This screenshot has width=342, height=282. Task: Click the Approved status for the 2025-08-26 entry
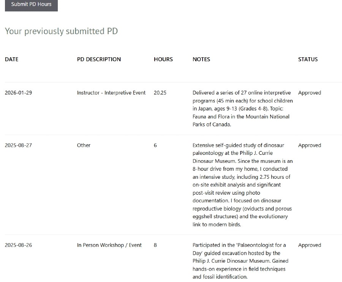point(309,245)
